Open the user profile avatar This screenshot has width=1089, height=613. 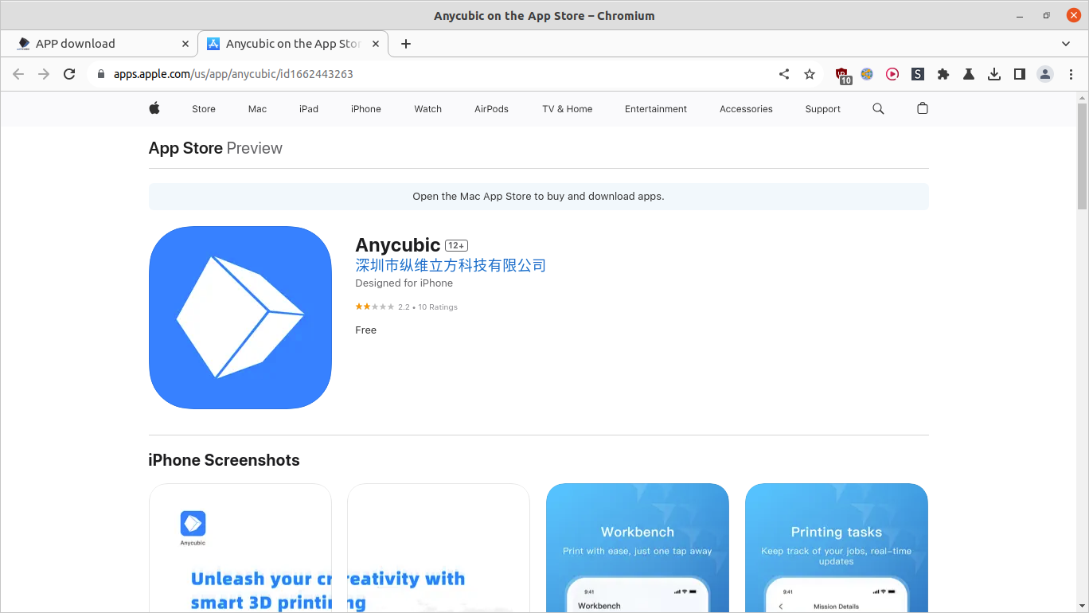[x=1045, y=74]
